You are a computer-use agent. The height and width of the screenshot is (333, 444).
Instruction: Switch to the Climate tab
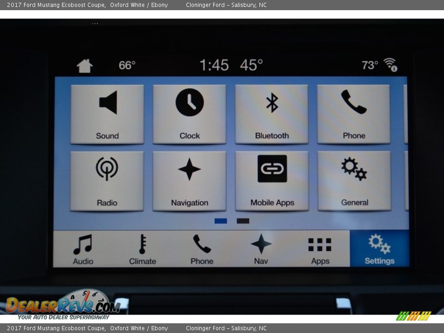pyautogui.click(x=142, y=249)
